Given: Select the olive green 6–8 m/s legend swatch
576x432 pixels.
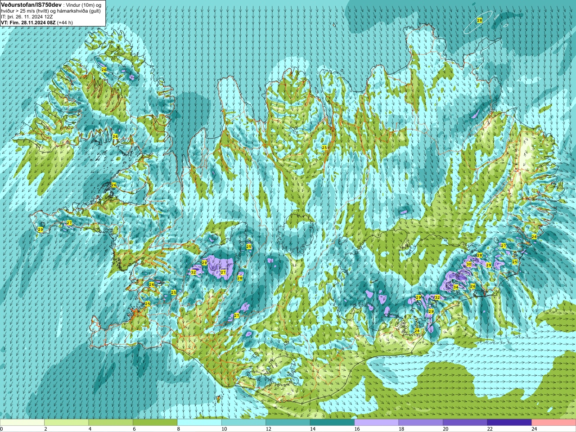Looking at the screenshot, I should click(155, 423).
